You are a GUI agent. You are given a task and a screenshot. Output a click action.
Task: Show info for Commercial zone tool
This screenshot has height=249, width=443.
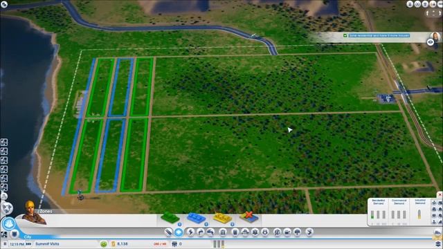[x=206, y=224]
